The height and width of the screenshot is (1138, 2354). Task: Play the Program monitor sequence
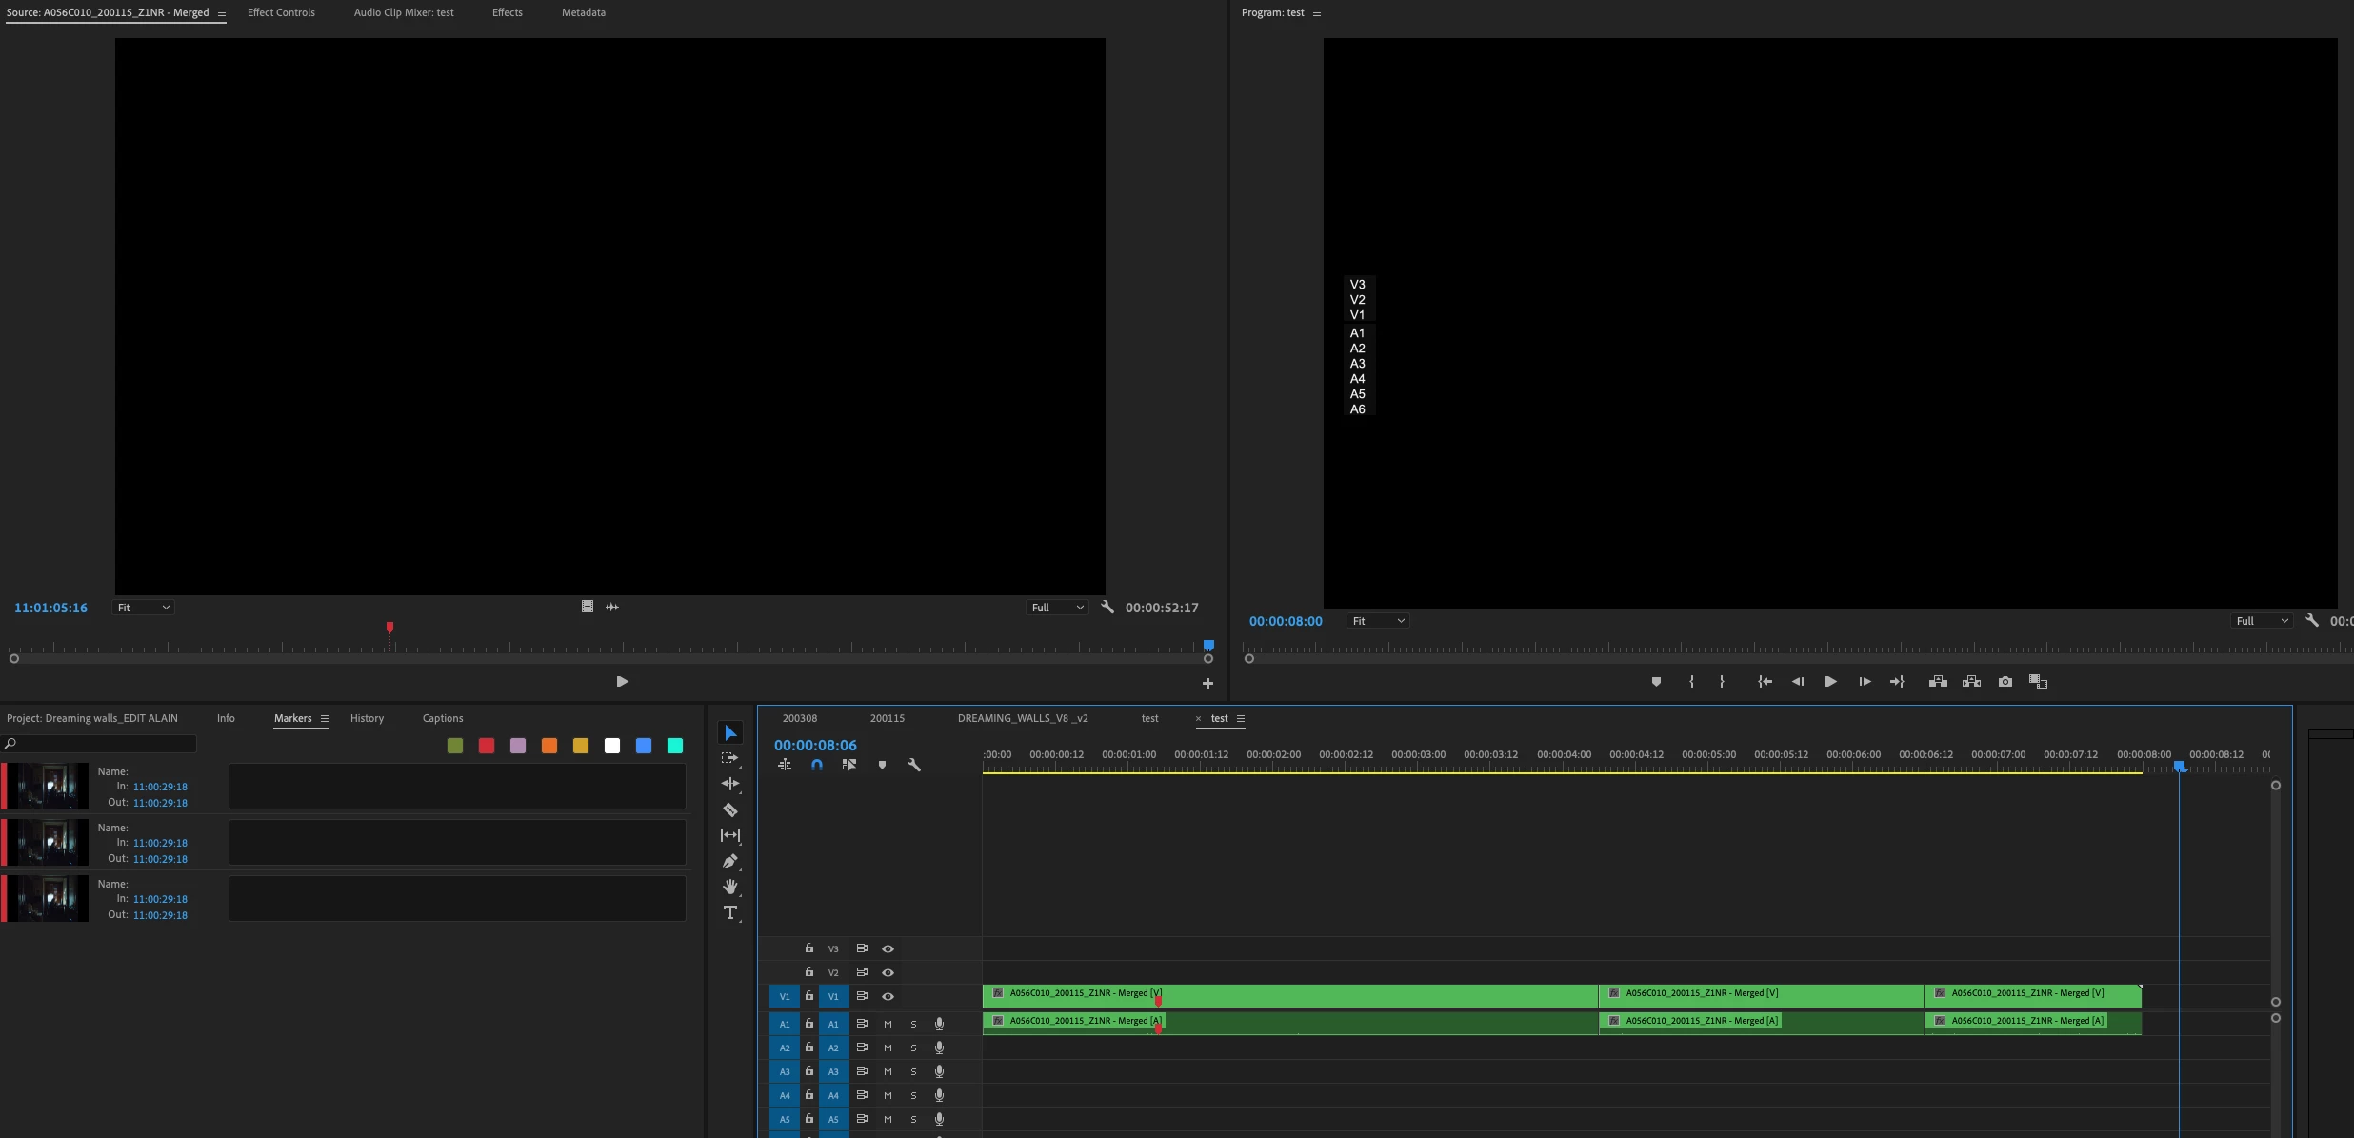tap(1830, 682)
